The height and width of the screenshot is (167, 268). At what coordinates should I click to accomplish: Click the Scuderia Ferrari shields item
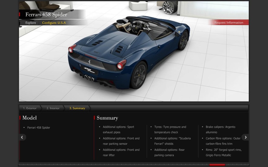pos(172,141)
